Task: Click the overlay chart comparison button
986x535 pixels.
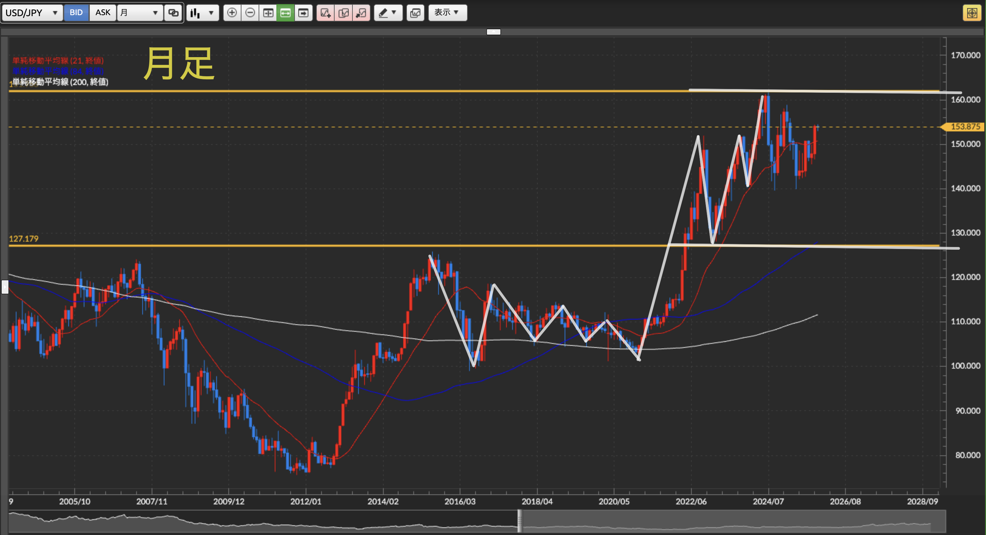Action: (x=415, y=13)
